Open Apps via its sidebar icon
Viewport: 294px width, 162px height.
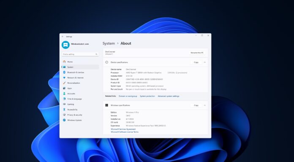[64, 88]
